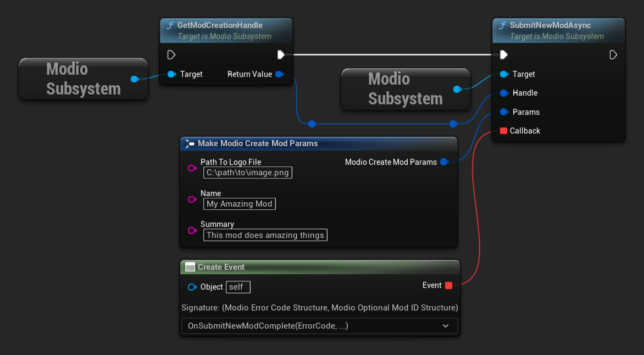The width and height of the screenshot is (644, 355).
Task: Click red Event output pin
Action: pos(448,286)
